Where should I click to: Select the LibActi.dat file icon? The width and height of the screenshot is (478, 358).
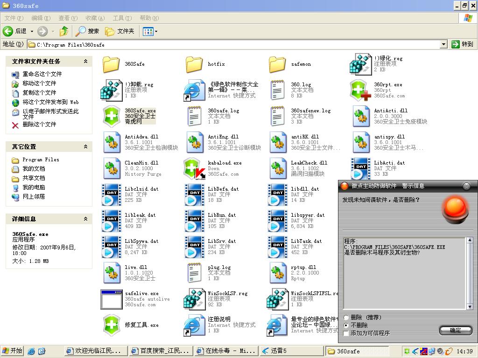tap(361, 169)
